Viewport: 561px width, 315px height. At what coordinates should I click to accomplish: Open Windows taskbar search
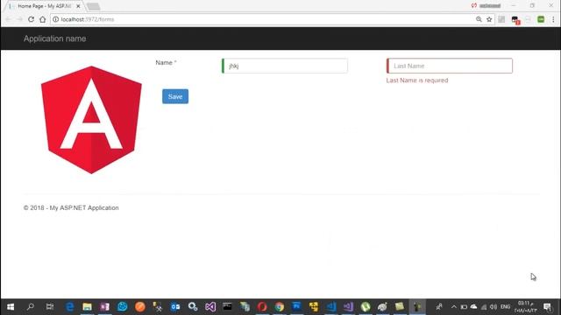31,307
